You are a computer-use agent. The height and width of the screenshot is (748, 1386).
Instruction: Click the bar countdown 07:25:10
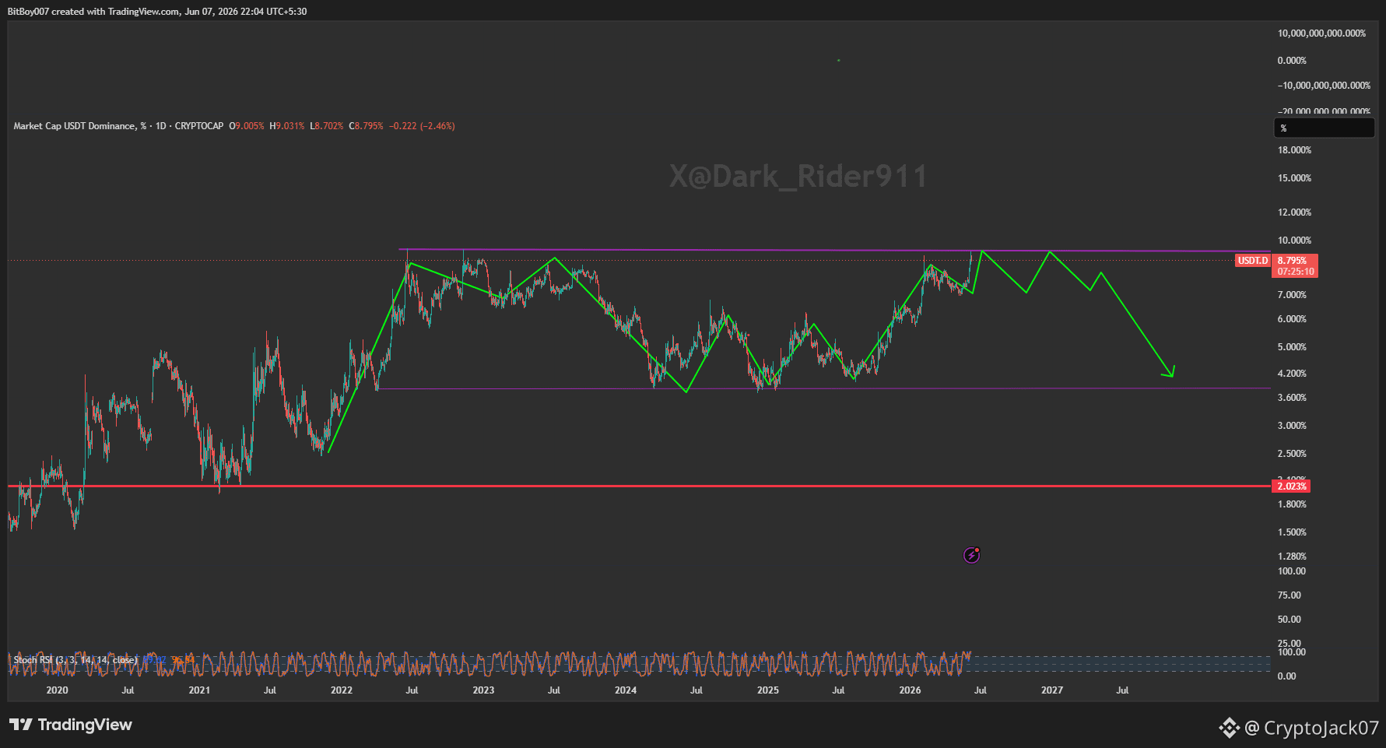(1296, 272)
